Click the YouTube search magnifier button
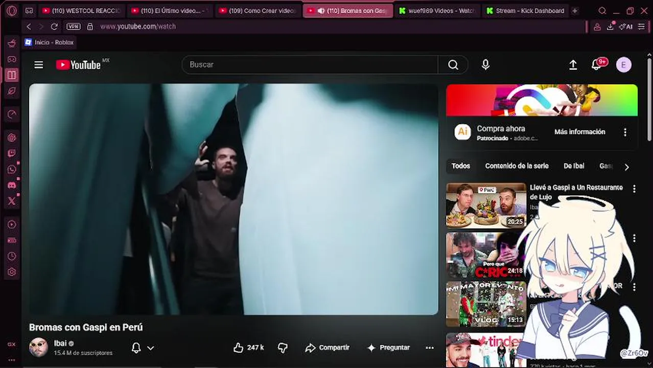653x368 pixels. pyautogui.click(x=453, y=64)
